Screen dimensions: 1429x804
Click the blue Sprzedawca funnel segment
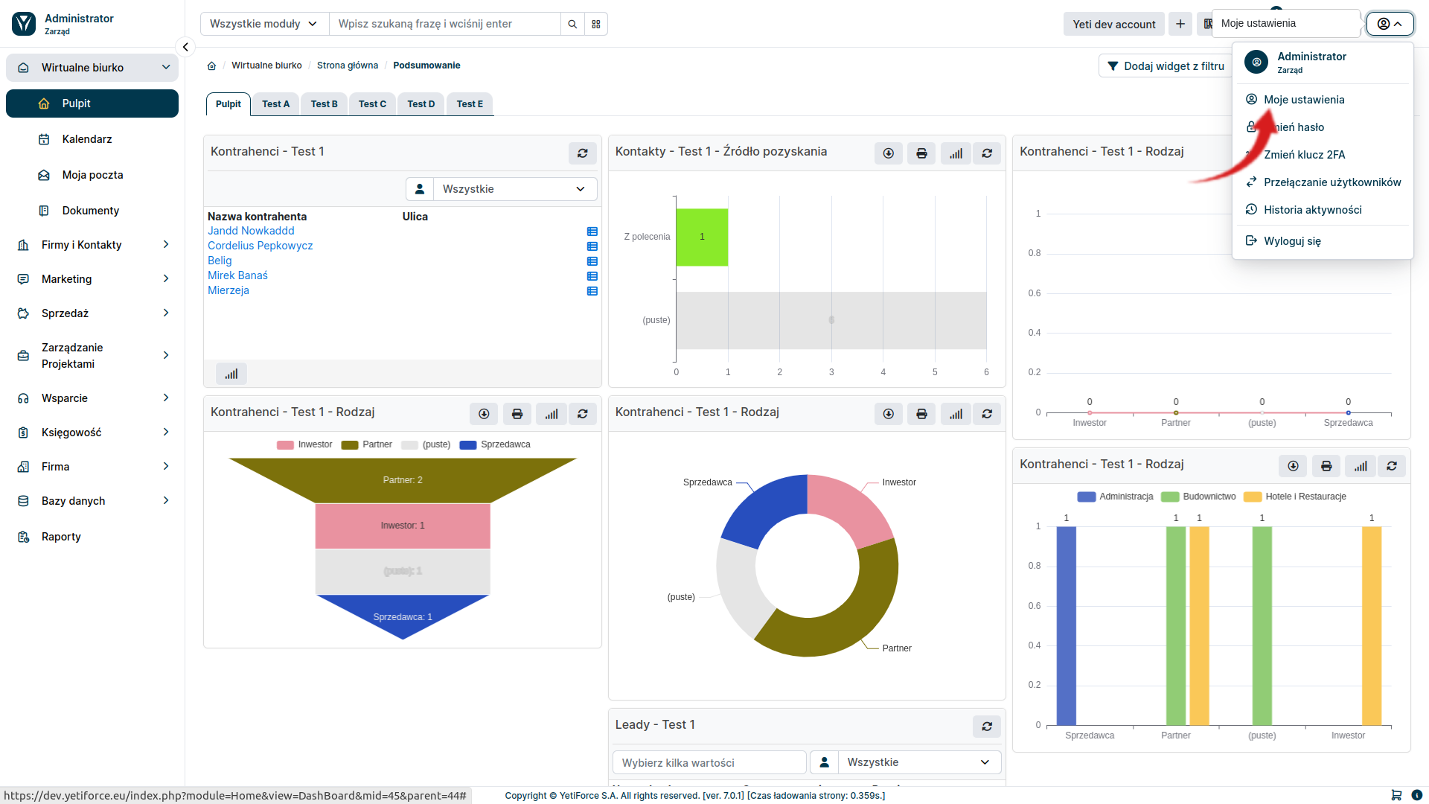tap(403, 615)
